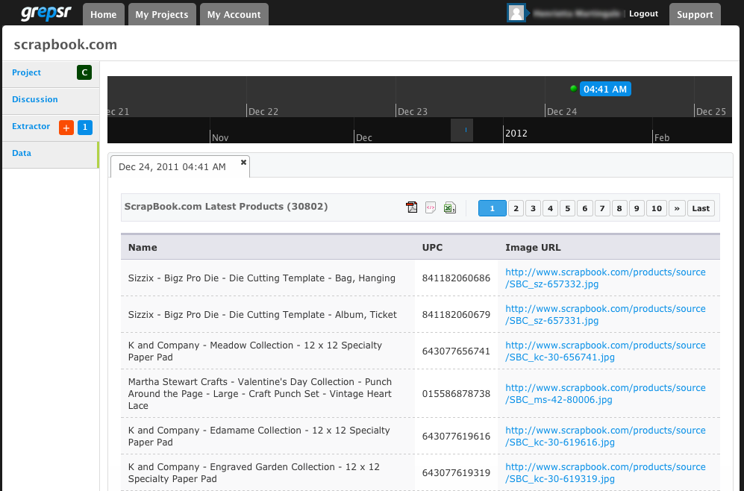Click the Engraved Garden Collection product name
The height and width of the screenshot is (491, 744).
tap(254, 472)
